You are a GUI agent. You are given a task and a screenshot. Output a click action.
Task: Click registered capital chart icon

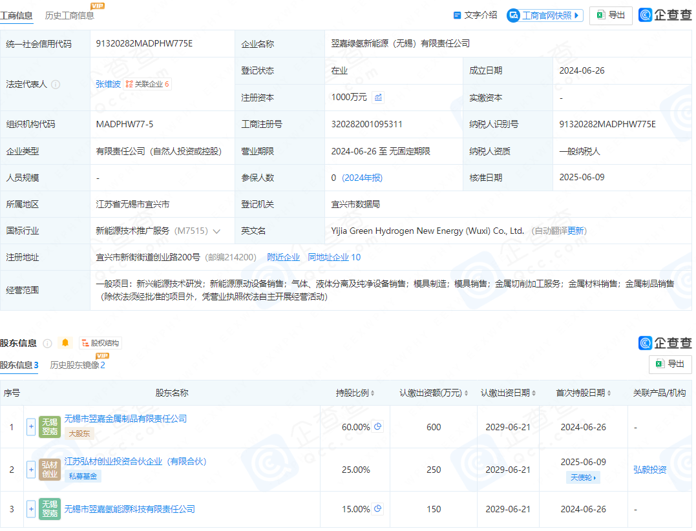tap(378, 97)
